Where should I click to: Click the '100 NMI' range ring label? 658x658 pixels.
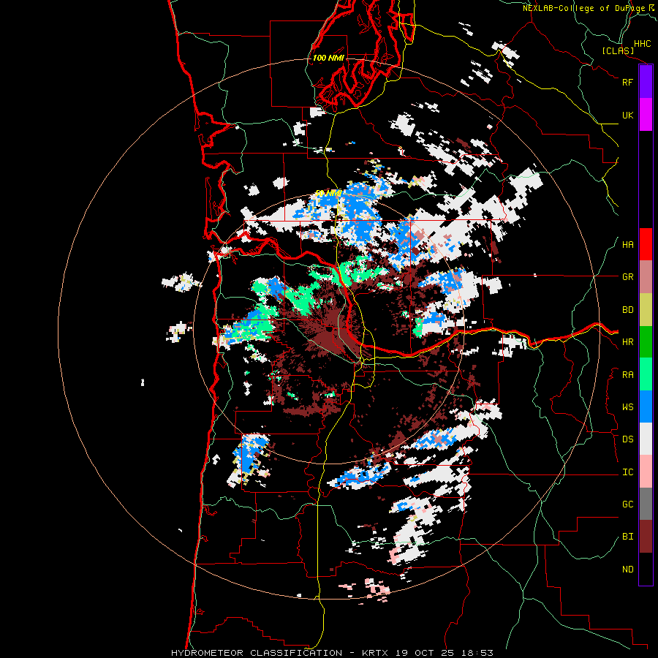pyautogui.click(x=328, y=58)
